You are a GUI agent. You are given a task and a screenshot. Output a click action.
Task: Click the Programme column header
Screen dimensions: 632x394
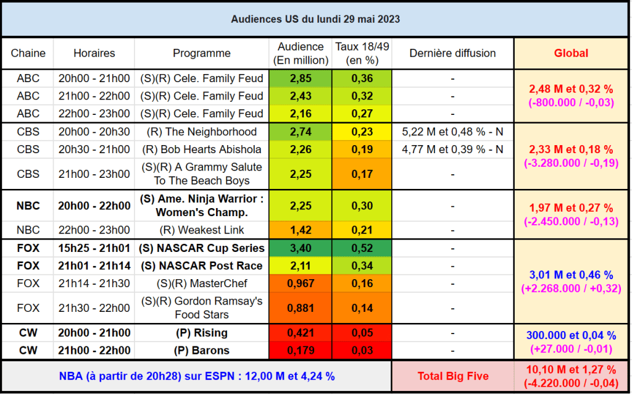click(202, 53)
